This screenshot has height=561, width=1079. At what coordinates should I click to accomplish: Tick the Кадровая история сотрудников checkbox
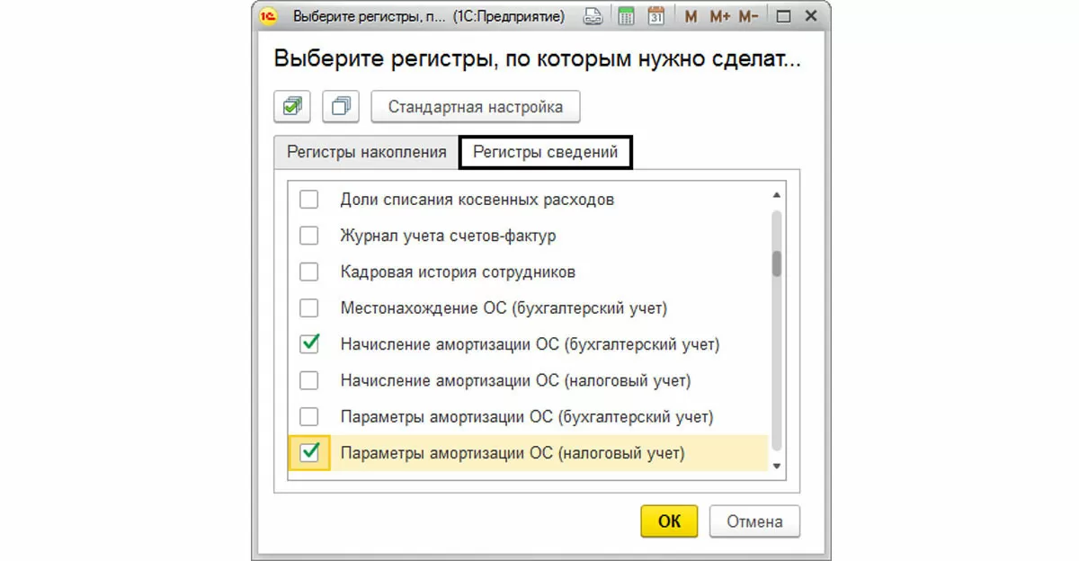point(308,272)
